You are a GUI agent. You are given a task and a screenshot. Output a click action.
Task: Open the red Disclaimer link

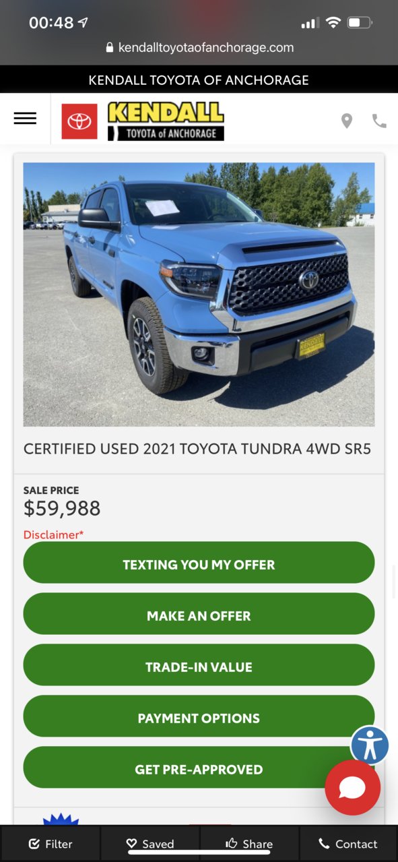coord(53,534)
